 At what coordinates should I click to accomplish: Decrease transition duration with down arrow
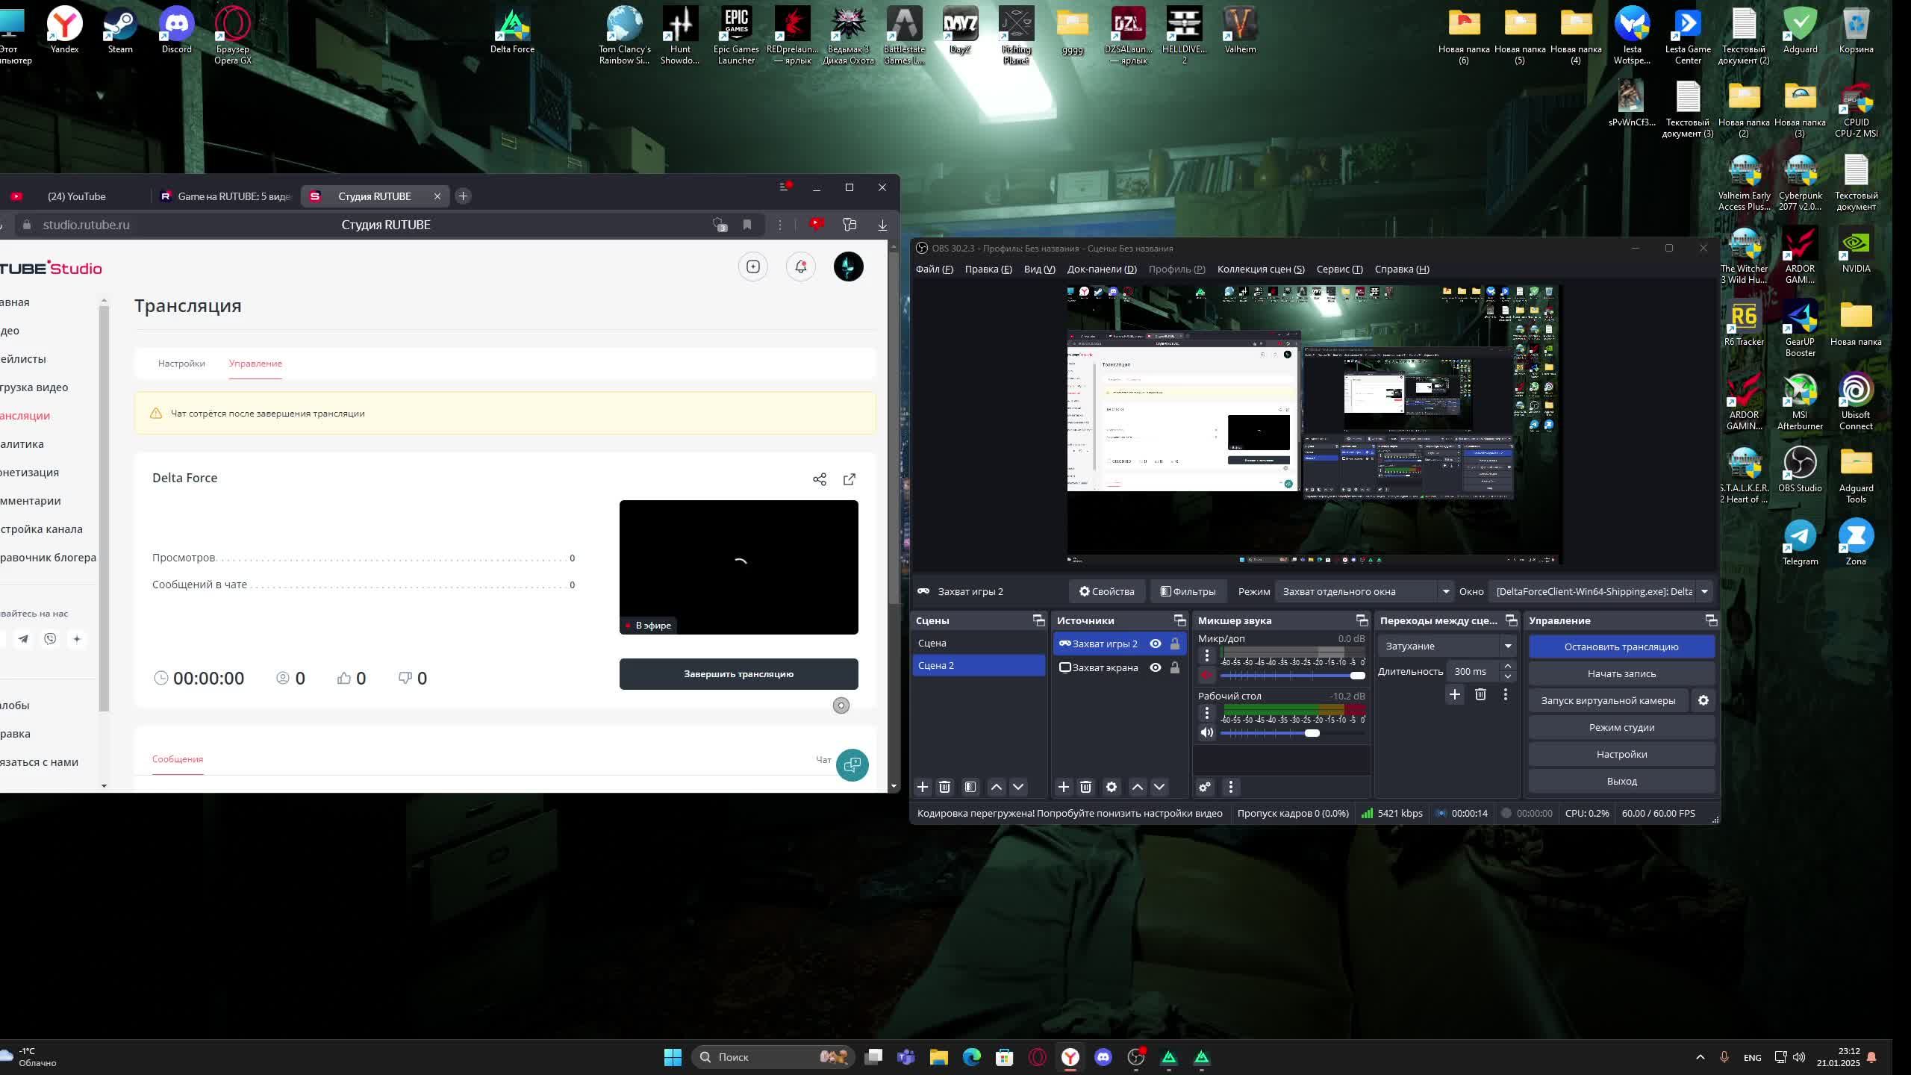[x=1508, y=676]
